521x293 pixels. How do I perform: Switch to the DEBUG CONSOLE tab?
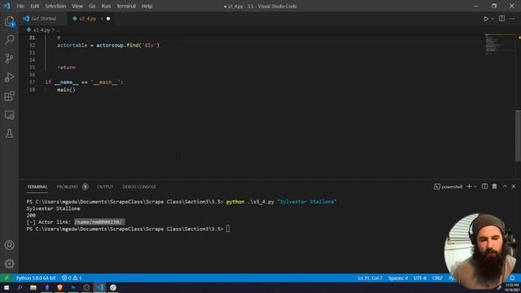pyautogui.click(x=139, y=186)
